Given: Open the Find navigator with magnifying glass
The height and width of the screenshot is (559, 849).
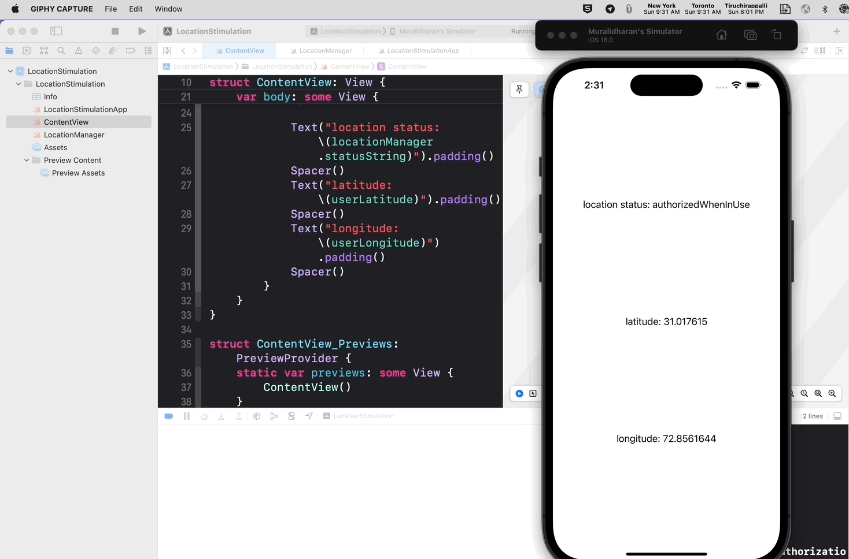Looking at the screenshot, I should (x=61, y=51).
